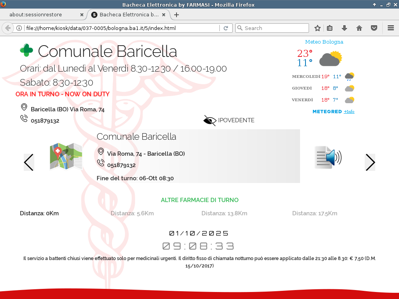
Task: Go to Firefox home page icon
Action: (x=359, y=28)
